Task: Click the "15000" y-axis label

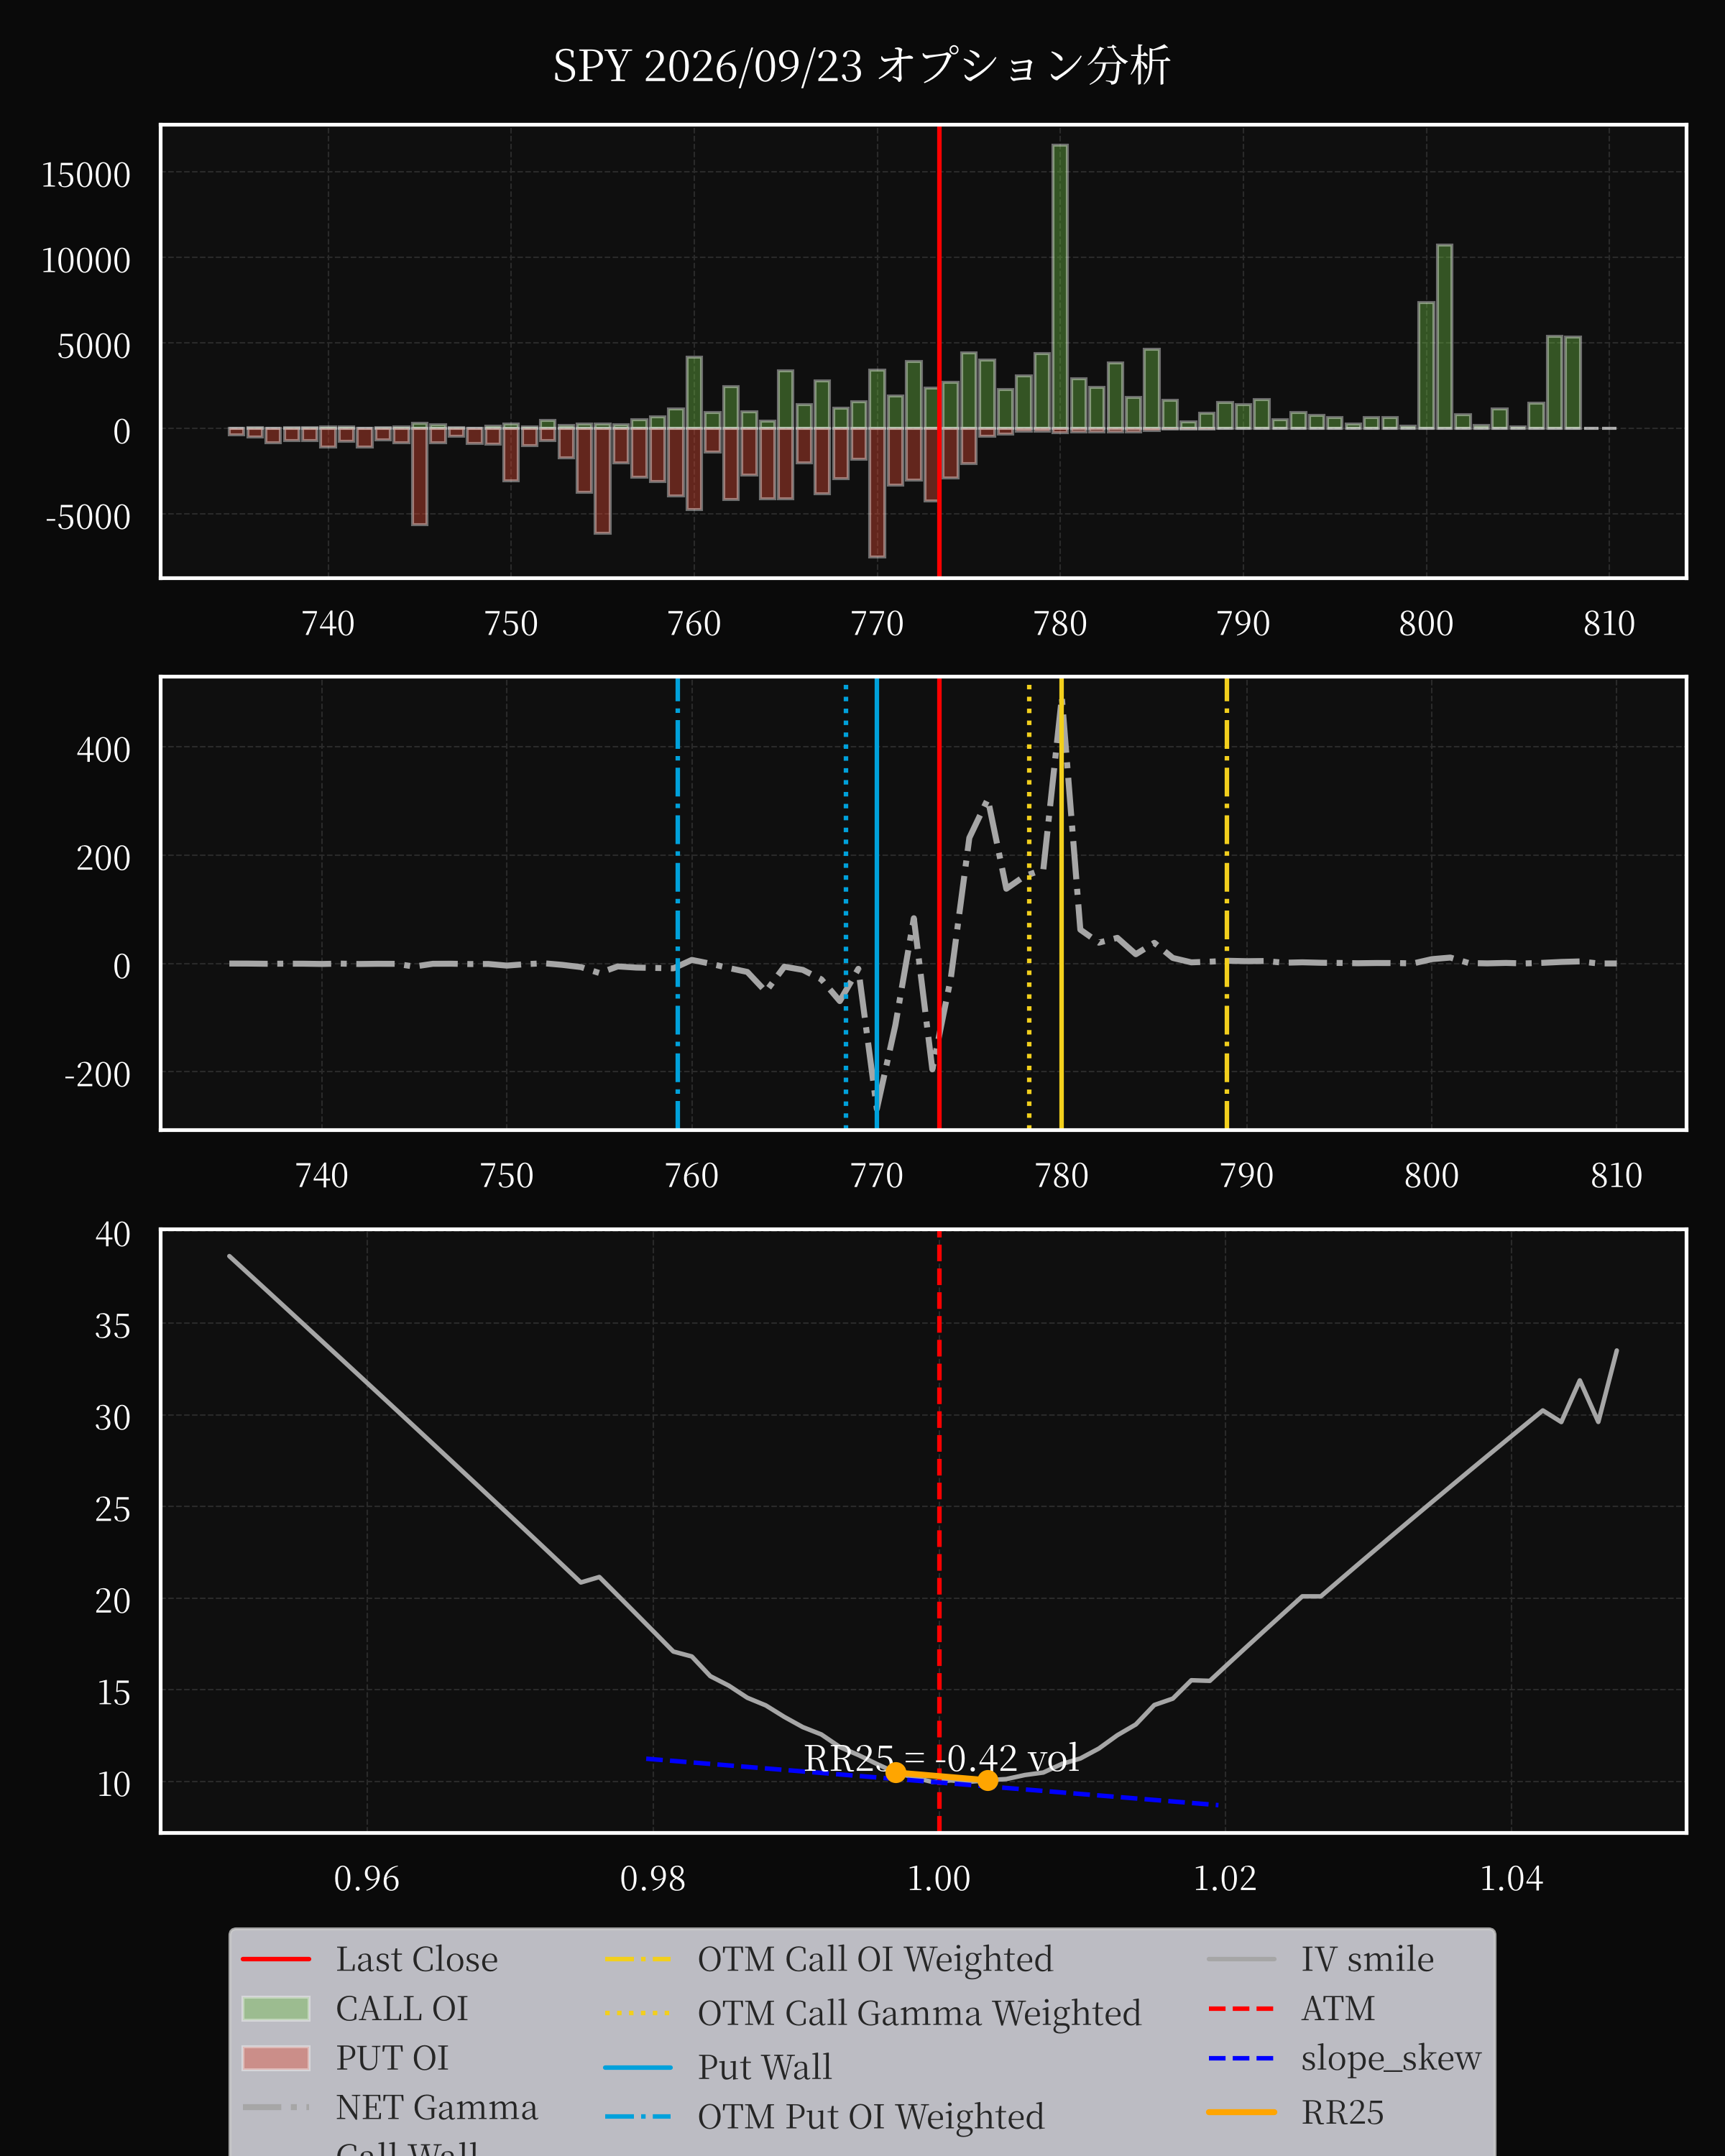Action: 86,175
